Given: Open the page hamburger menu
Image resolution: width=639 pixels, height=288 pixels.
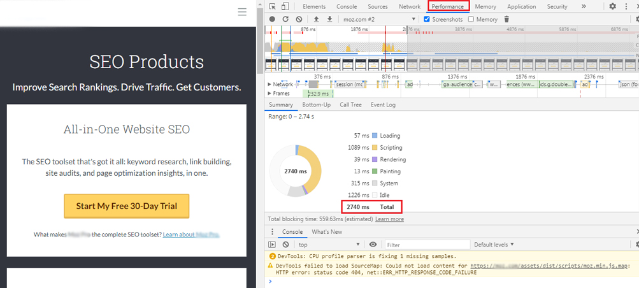Looking at the screenshot, I should (242, 12).
